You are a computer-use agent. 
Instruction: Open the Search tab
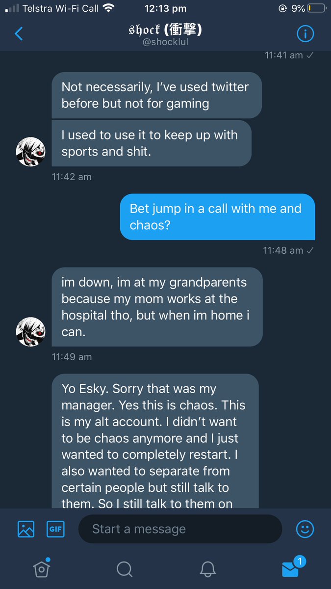[124, 568]
